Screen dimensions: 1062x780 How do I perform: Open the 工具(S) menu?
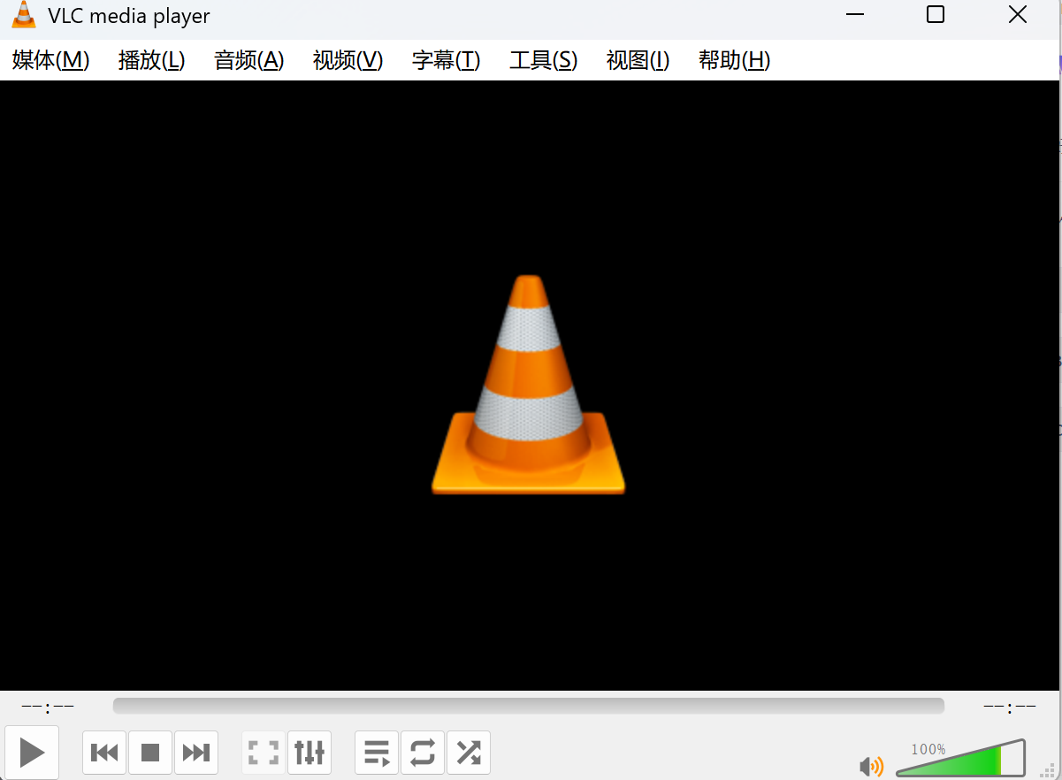click(543, 60)
